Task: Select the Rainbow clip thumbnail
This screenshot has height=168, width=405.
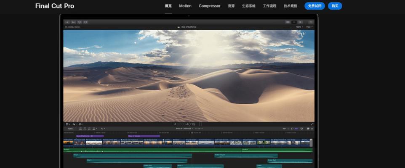Action: click(179, 142)
